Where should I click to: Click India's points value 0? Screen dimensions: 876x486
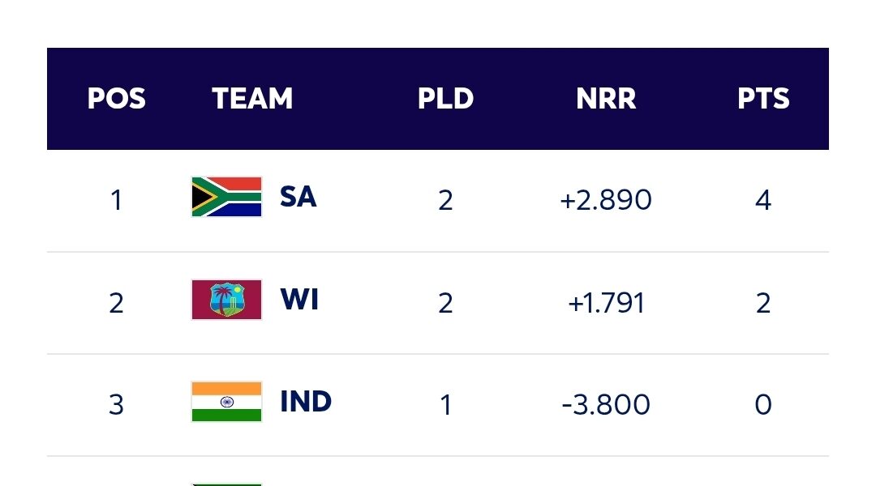click(x=763, y=404)
